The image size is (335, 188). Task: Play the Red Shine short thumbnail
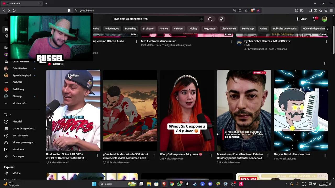pyautogui.click(x=73, y=110)
